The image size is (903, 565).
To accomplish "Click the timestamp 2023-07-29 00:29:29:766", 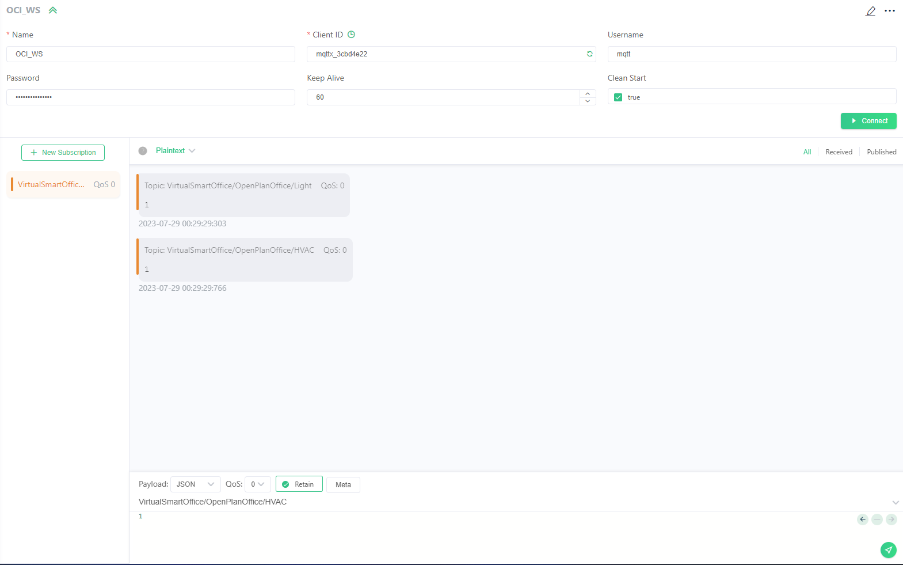I will click(182, 289).
